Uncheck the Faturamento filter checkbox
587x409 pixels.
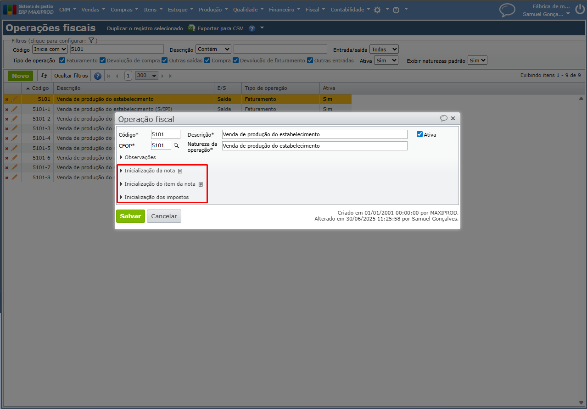(62, 60)
